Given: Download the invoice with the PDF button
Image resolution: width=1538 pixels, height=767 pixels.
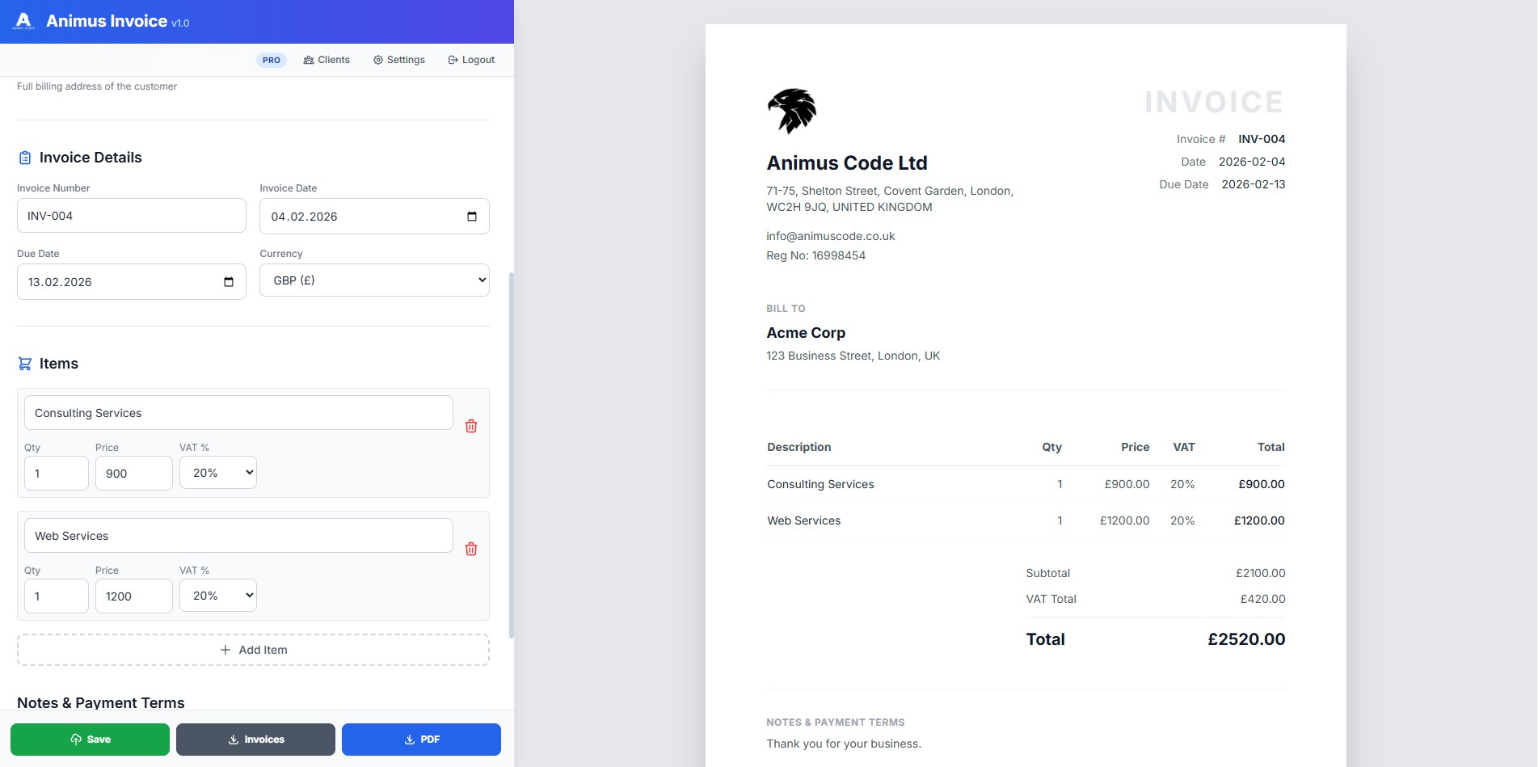Looking at the screenshot, I should [420, 739].
